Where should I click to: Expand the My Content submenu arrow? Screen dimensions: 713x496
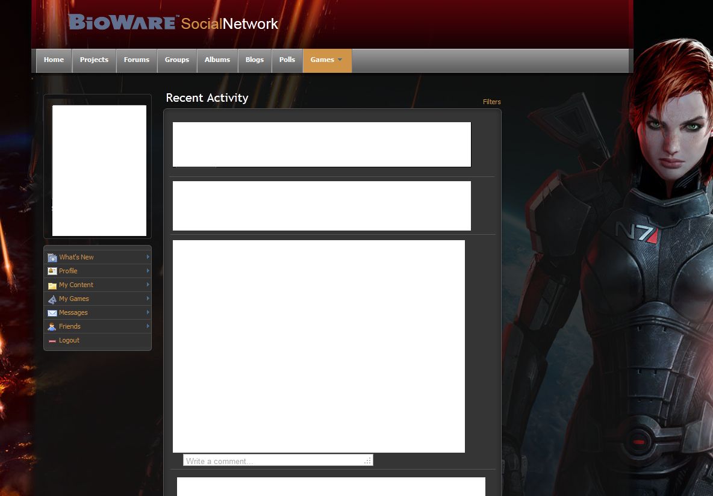click(x=148, y=285)
